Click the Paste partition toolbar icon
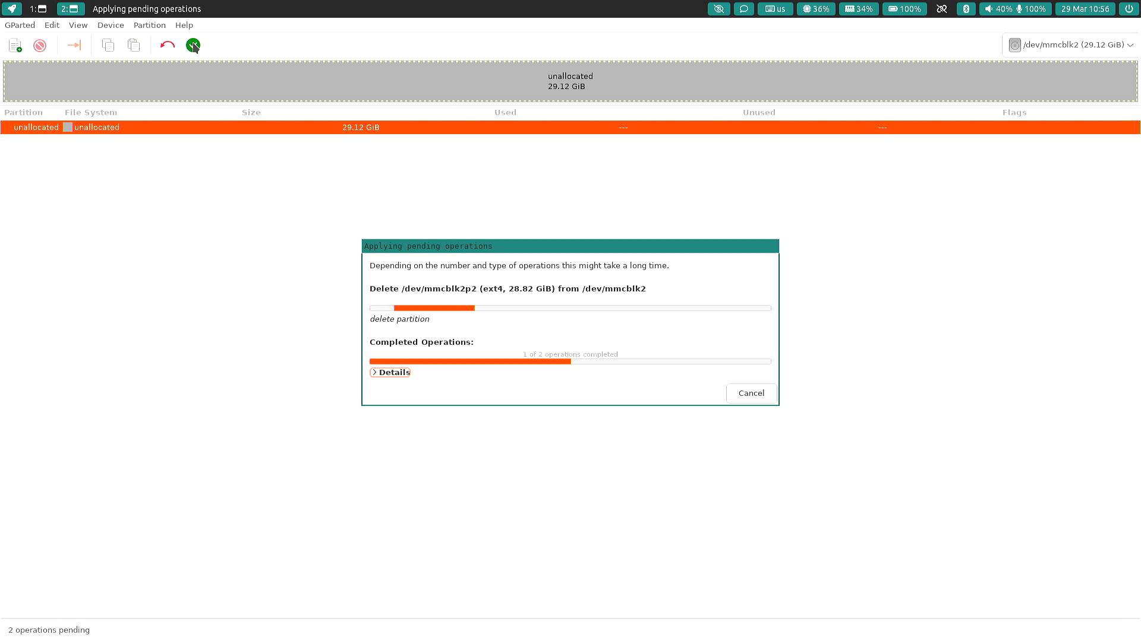This screenshot has height=641, width=1141. coord(134,46)
